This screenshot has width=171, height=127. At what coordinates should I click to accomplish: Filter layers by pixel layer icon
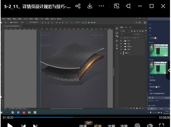(132, 31)
